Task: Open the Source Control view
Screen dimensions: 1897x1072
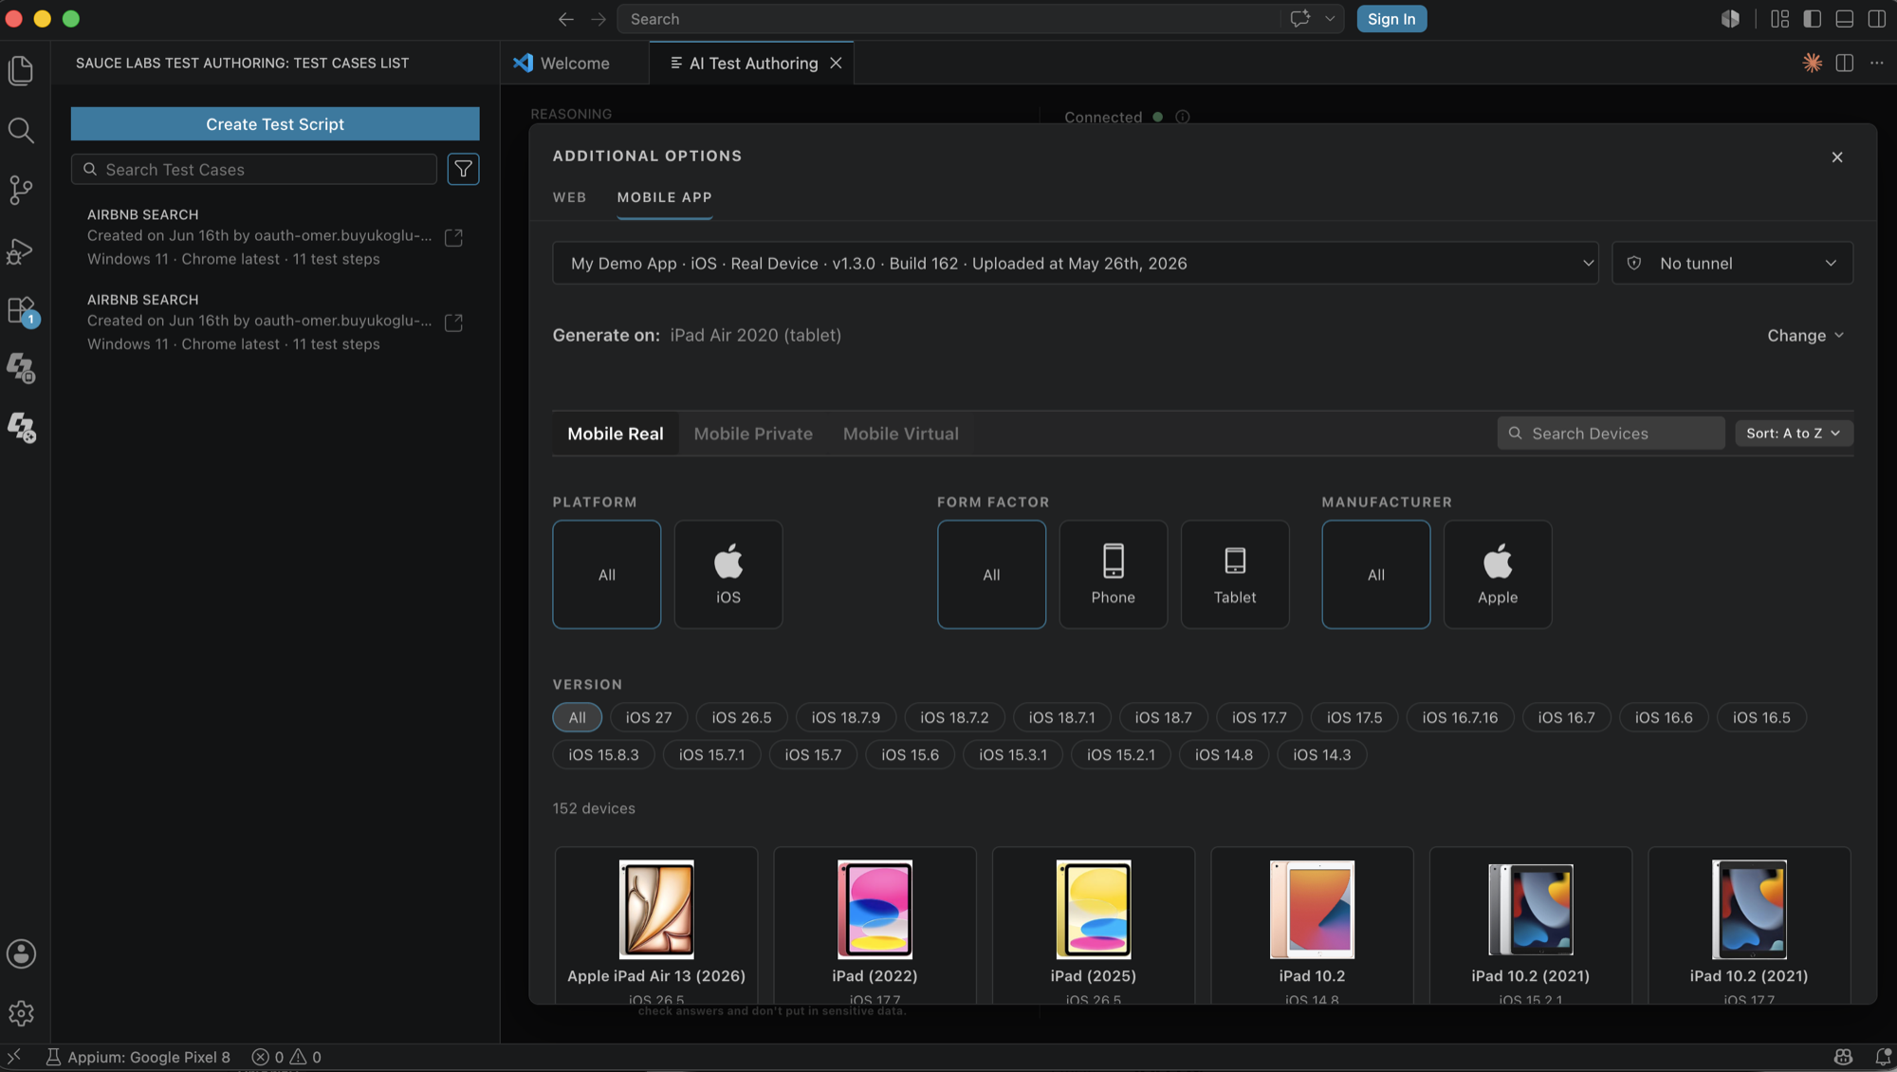Action: pos(21,190)
